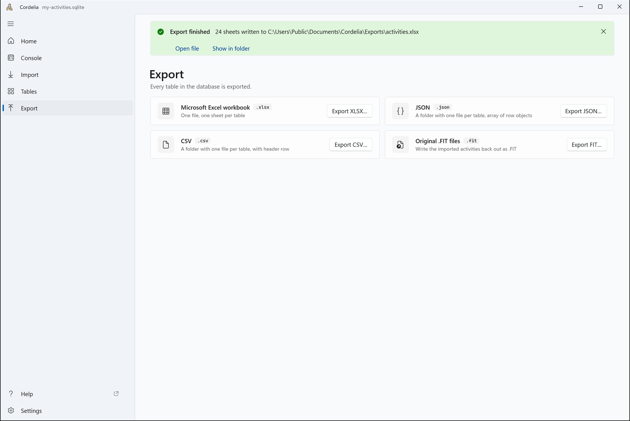Click the Microsoft Excel workbook title
The height and width of the screenshot is (421, 630).
click(x=215, y=107)
